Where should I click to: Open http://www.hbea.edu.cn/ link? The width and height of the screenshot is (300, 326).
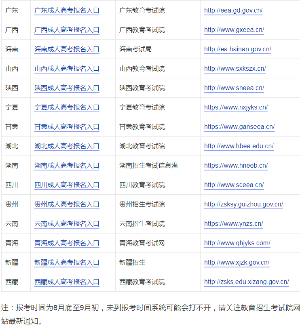click(x=239, y=146)
